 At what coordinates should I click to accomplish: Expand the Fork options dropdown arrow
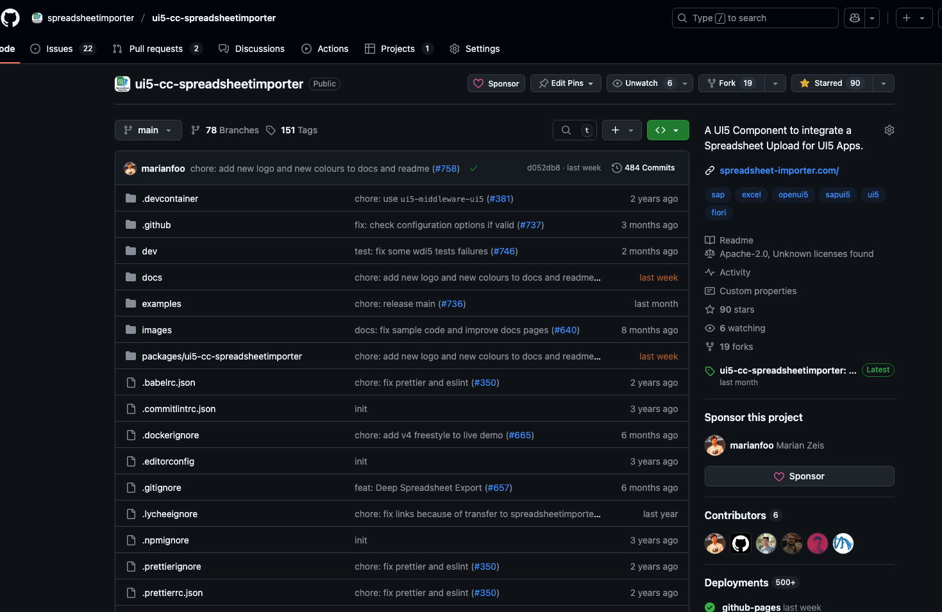[775, 83]
